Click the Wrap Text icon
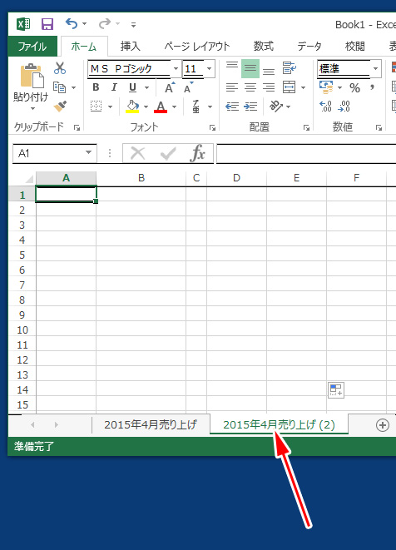 pos(289,67)
